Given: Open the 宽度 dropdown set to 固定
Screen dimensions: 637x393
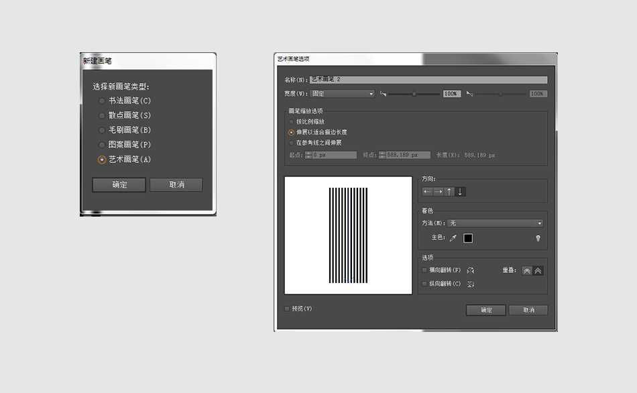Looking at the screenshot, I should pyautogui.click(x=342, y=94).
